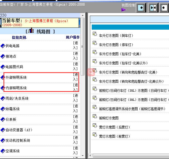Click the diagram icon for 雾灯示意图（后雾灯）
Screen dimensions: 169x159
coord(95,126)
